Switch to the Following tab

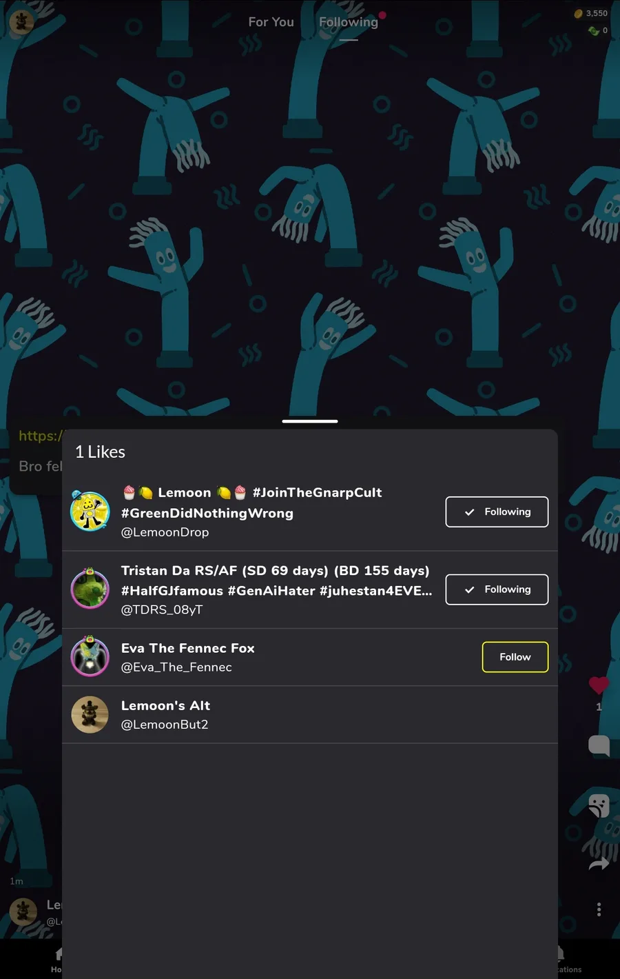pos(349,22)
